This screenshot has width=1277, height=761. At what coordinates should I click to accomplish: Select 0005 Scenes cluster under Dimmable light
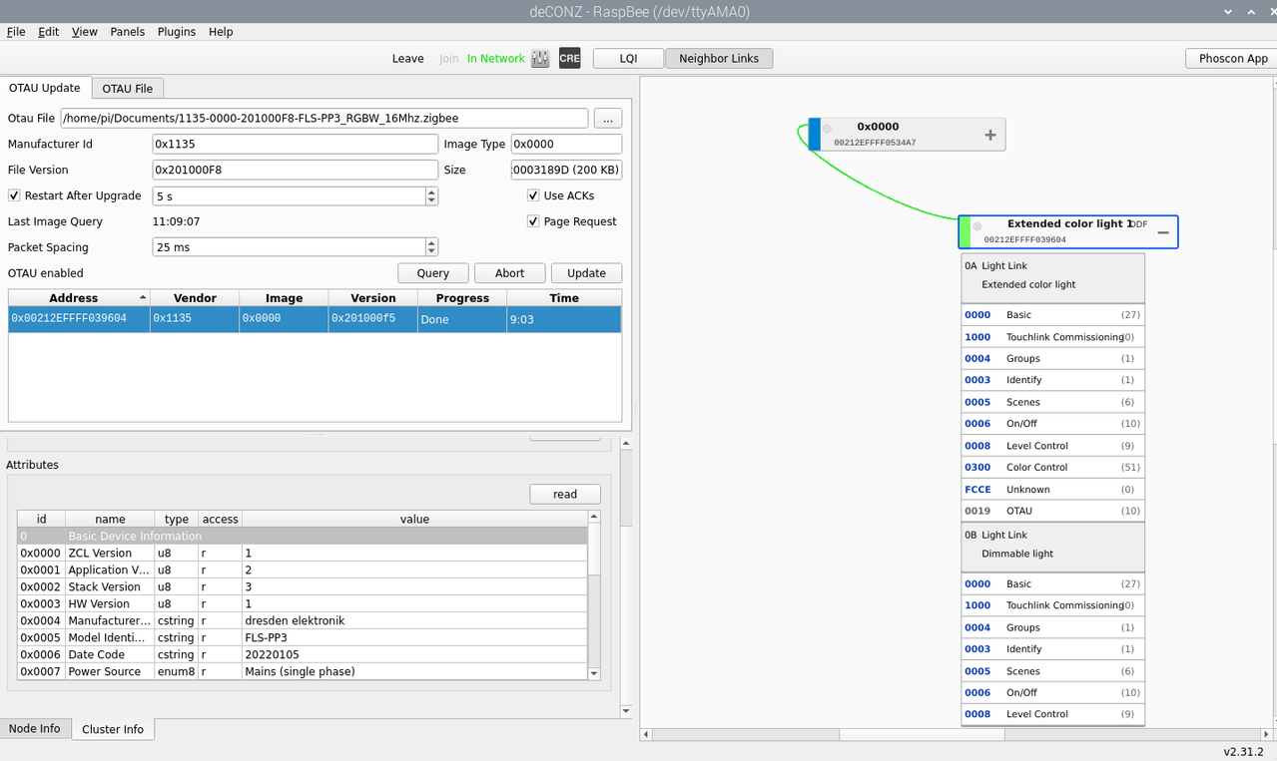coord(1052,671)
